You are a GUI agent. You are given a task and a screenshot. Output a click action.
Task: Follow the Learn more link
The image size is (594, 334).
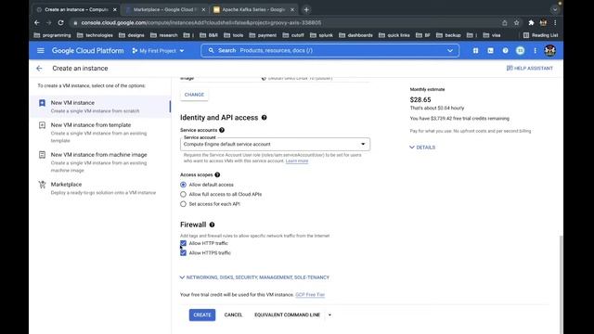click(297, 161)
